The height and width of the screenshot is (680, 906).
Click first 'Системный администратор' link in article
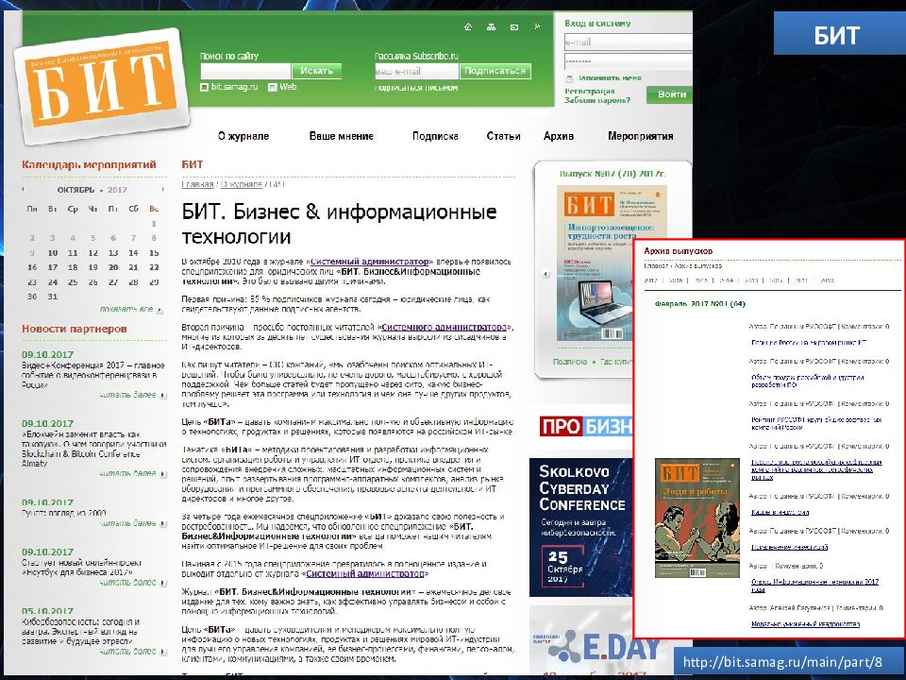(369, 262)
